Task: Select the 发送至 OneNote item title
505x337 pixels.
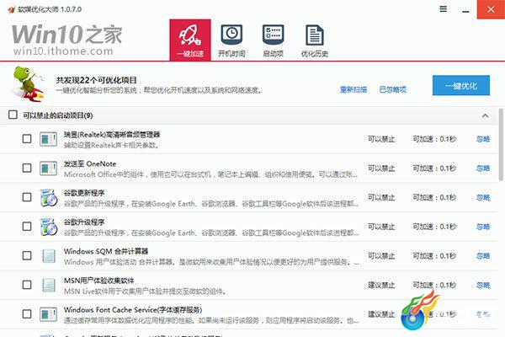Action: 90,163
